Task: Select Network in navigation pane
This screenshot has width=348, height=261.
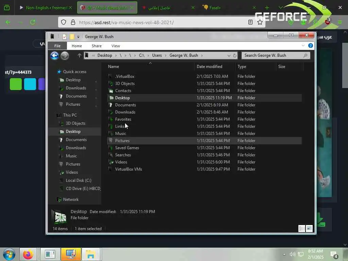Action: [71, 199]
